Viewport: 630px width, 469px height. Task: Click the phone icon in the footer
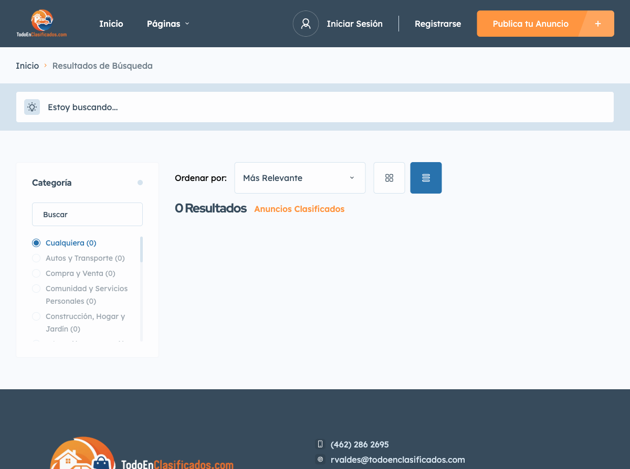(321, 444)
